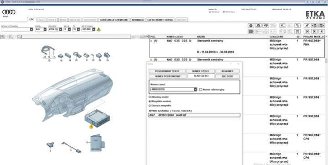Click the magnifier icon above the illustration

(19, 37)
